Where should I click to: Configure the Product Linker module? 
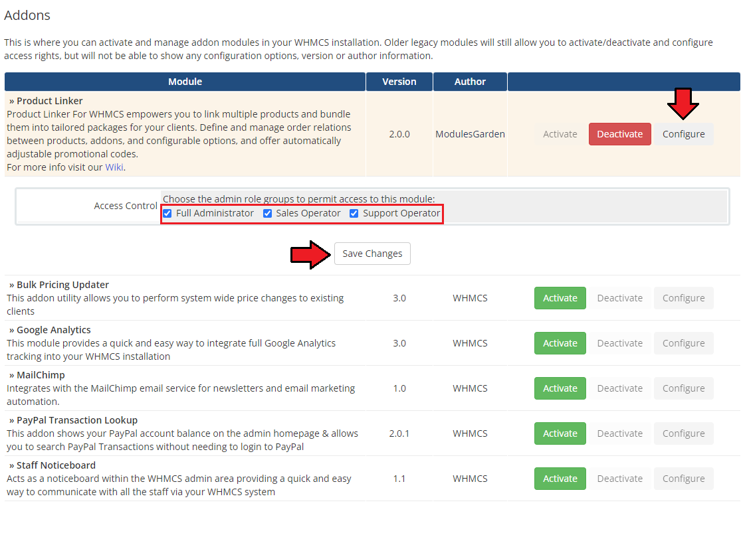pyautogui.click(x=683, y=134)
